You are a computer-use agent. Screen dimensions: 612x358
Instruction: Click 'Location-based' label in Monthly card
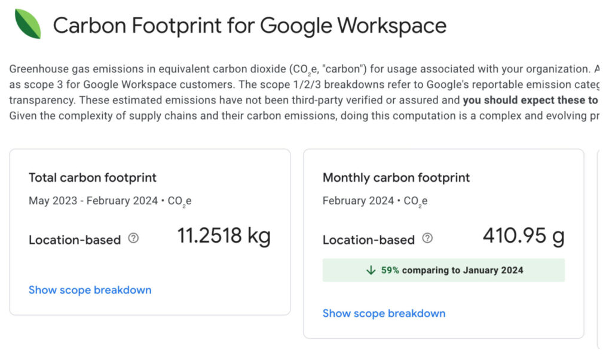click(369, 240)
